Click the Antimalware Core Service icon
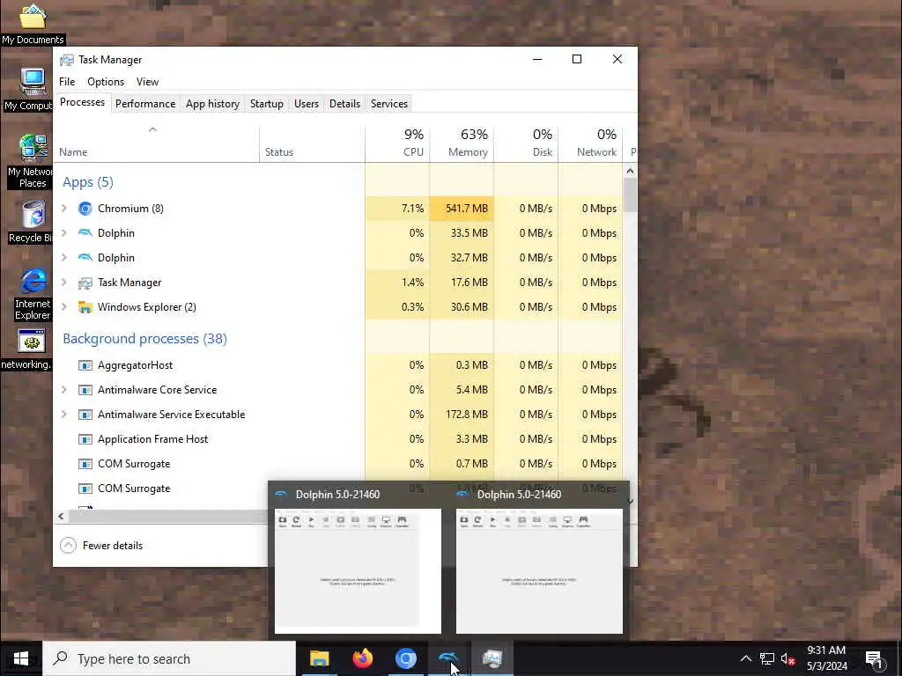This screenshot has width=902, height=676. coord(85,390)
